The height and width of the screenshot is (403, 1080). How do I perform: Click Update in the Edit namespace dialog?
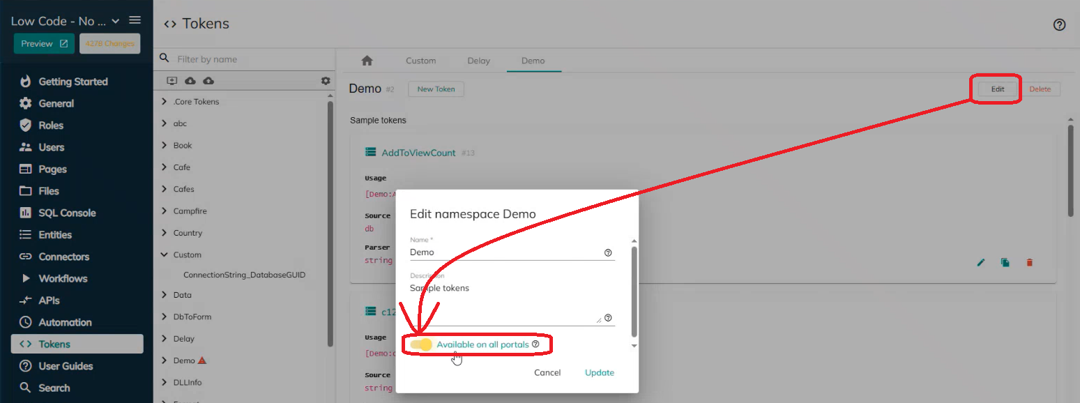pos(599,372)
